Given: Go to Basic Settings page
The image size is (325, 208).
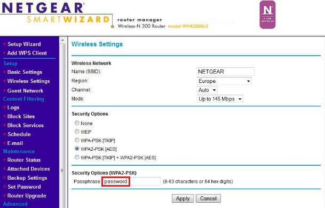Looking at the screenshot, I should click(25, 72).
